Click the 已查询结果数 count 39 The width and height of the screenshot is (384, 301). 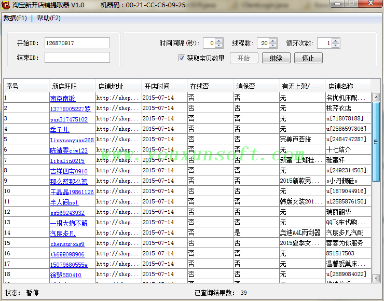click(x=243, y=293)
